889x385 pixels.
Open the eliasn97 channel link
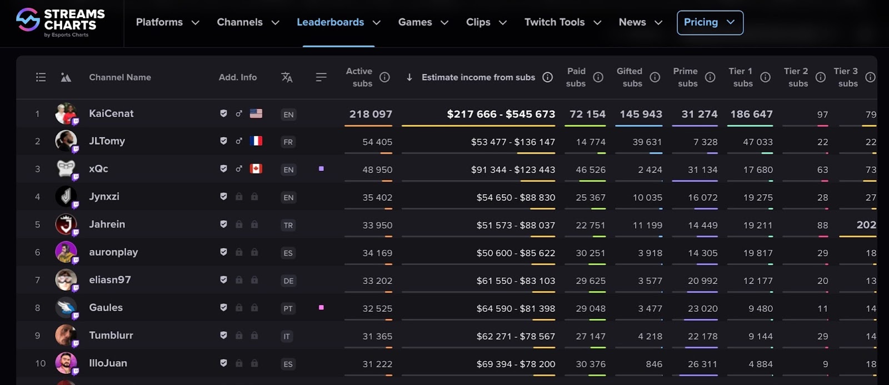click(x=110, y=280)
